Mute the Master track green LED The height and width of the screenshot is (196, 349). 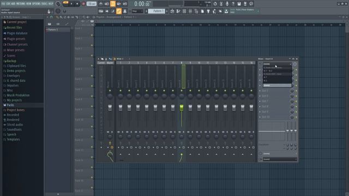(x=110, y=91)
